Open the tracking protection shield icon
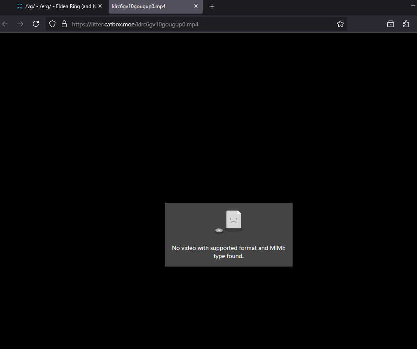The width and height of the screenshot is (417, 349). click(x=52, y=24)
